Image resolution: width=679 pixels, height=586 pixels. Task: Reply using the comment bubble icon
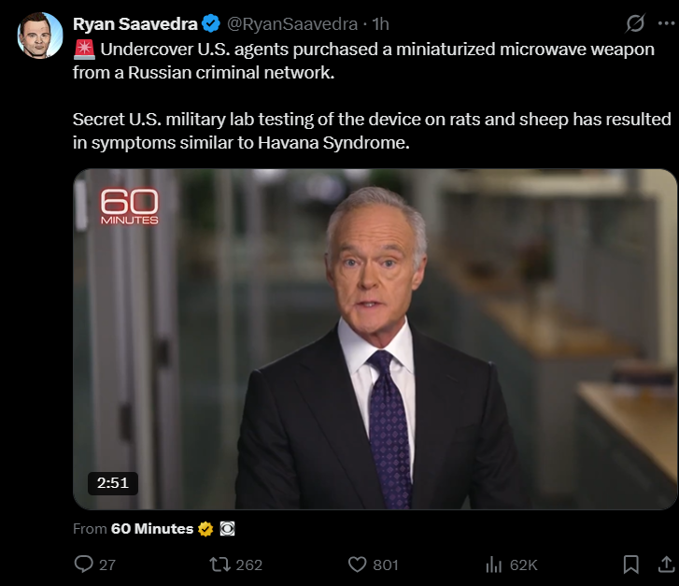click(83, 565)
